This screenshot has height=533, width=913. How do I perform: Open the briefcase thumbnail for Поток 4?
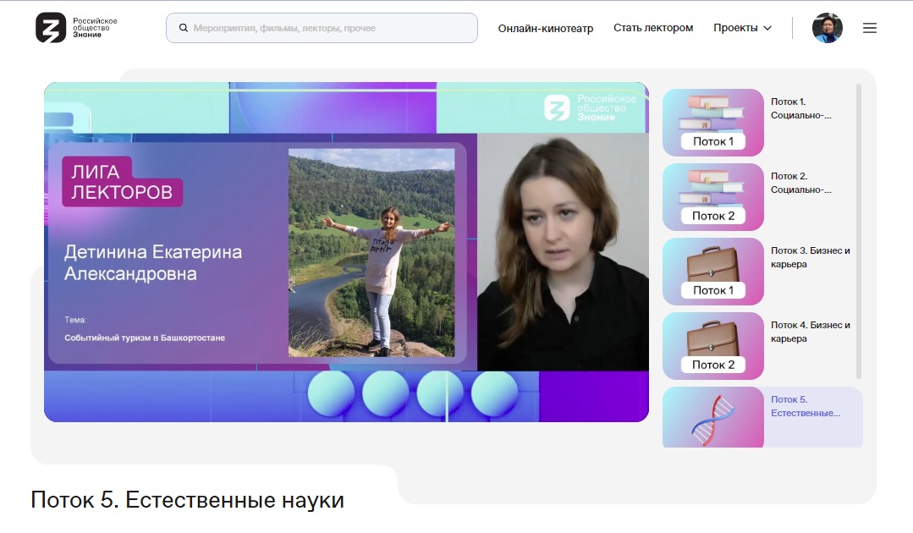coord(712,346)
